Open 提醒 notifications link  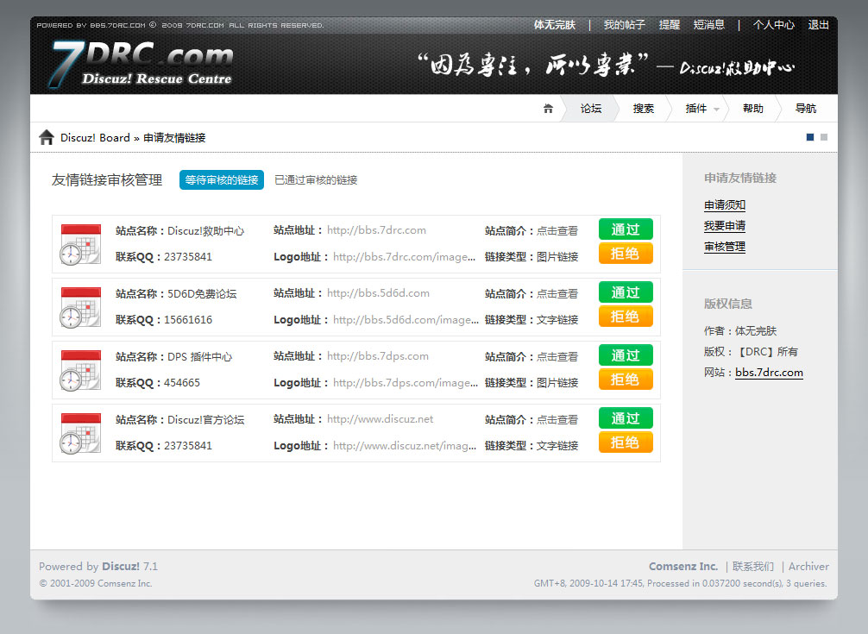pos(670,25)
